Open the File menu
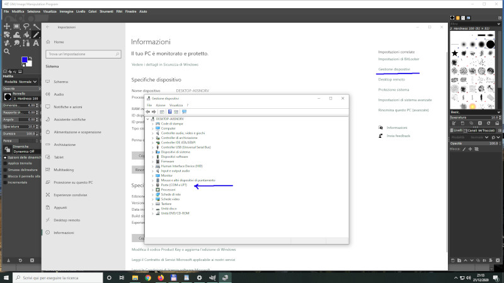The width and height of the screenshot is (504, 283). click(x=6, y=11)
